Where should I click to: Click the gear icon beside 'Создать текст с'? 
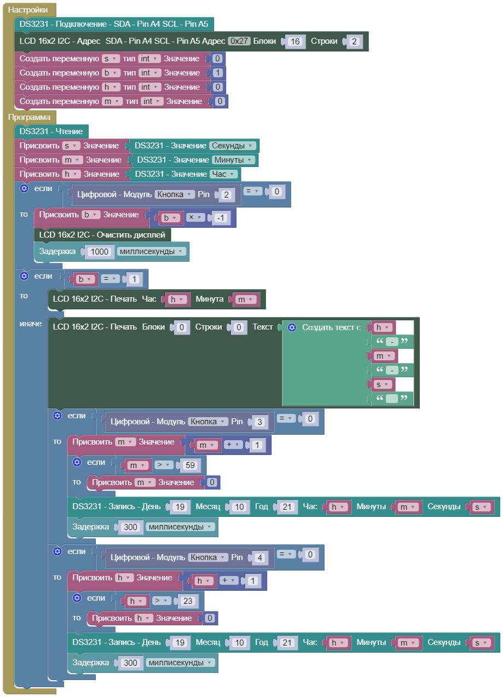point(292,327)
